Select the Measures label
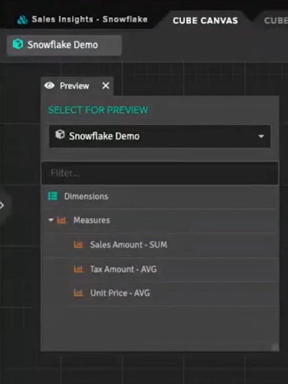The width and height of the screenshot is (288, 384). tap(92, 220)
